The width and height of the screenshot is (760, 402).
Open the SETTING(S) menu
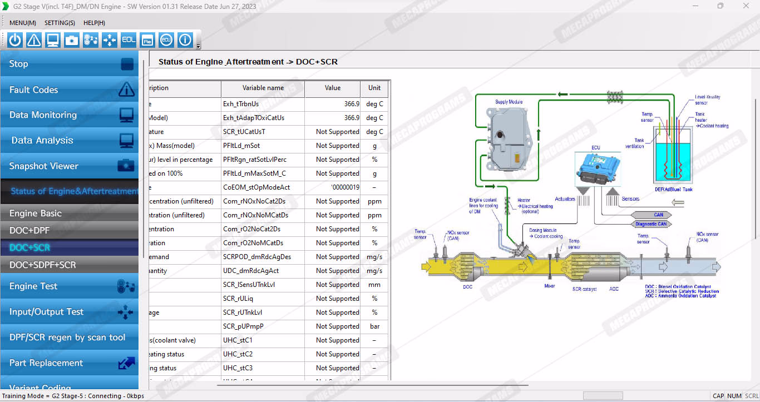[x=60, y=23]
